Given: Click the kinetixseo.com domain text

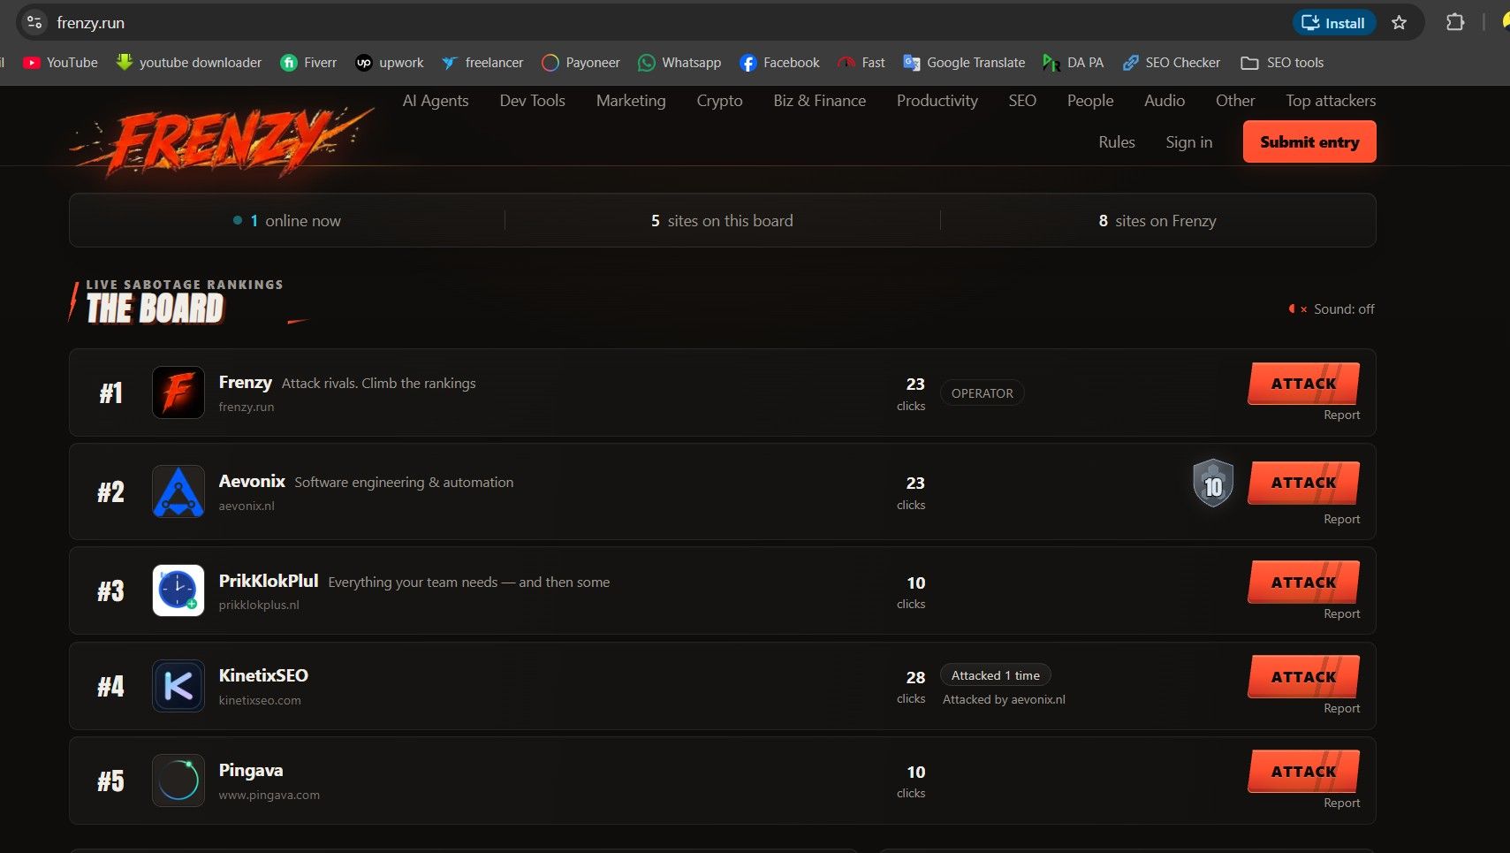Looking at the screenshot, I should coord(260,700).
